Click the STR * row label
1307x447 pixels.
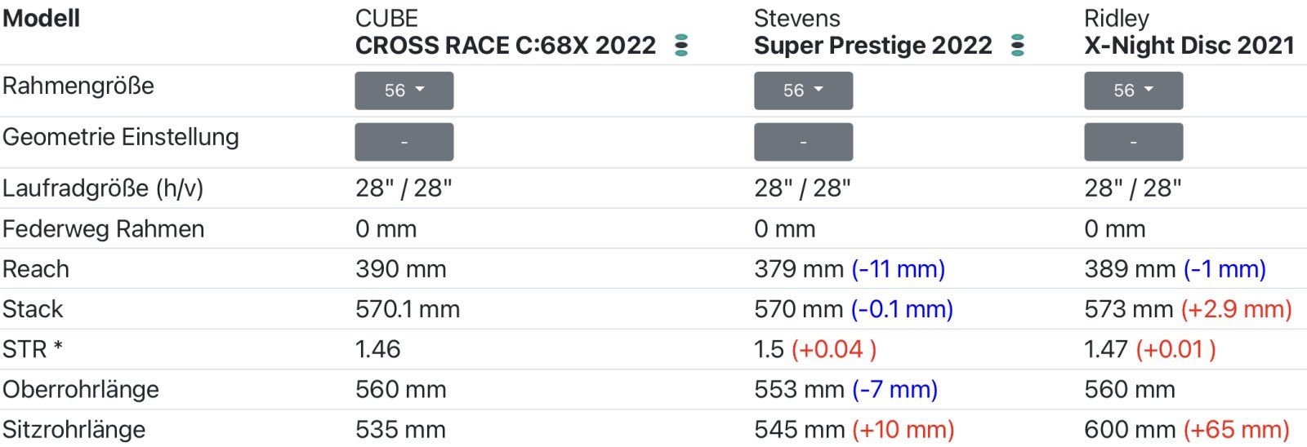coord(33,349)
